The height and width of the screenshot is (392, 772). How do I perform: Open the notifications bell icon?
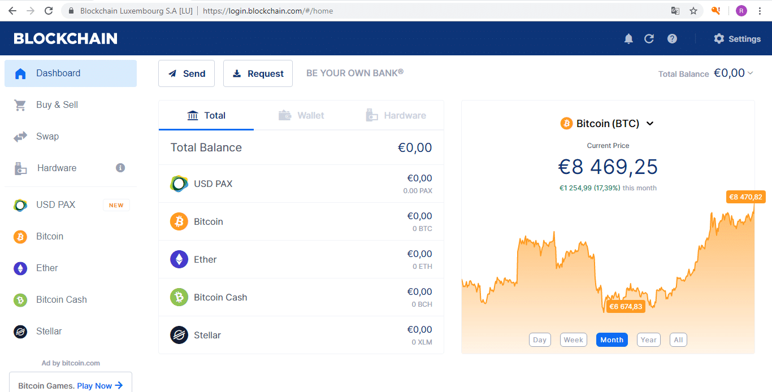[x=628, y=38]
